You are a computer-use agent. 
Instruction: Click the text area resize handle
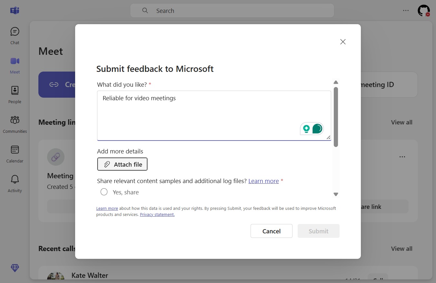click(x=328, y=137)
